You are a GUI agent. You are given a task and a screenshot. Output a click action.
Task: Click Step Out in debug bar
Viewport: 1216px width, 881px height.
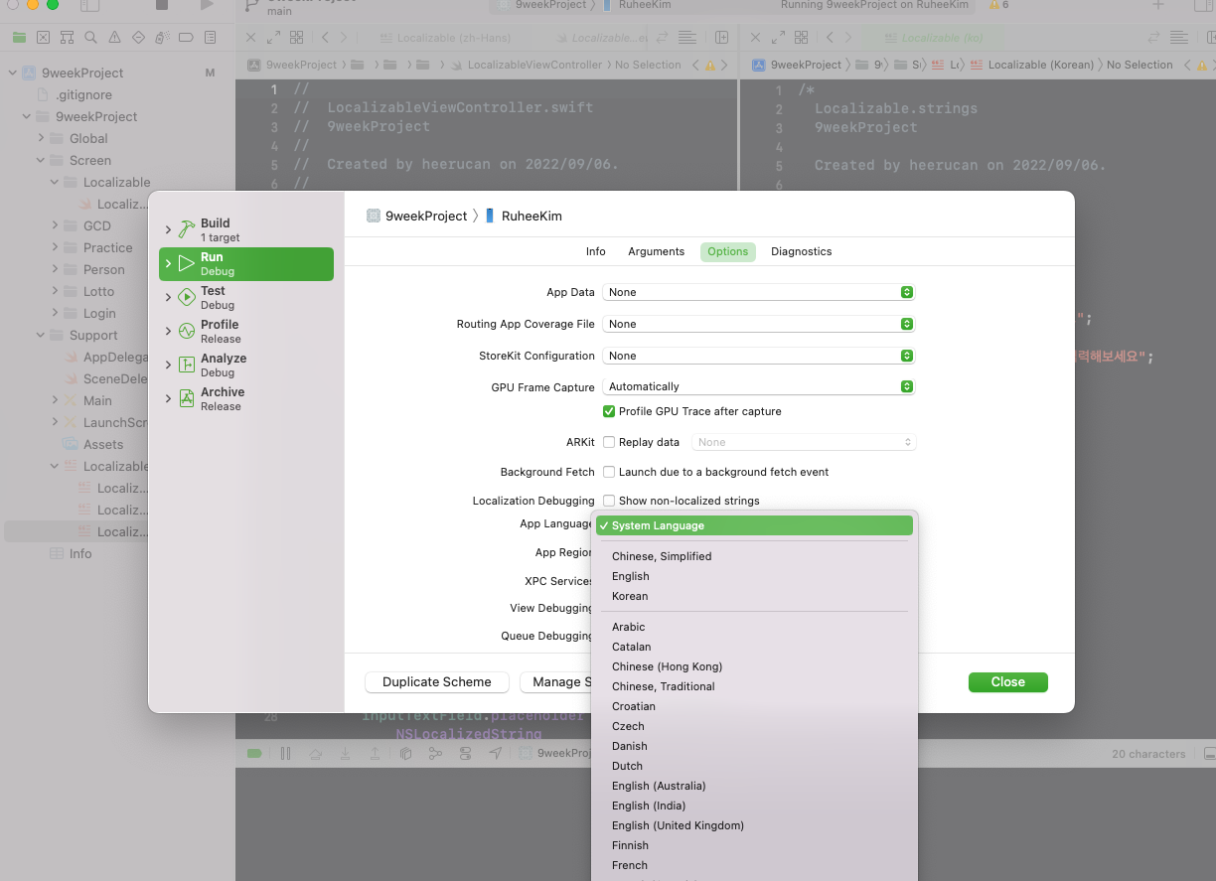tap(375, 754)
